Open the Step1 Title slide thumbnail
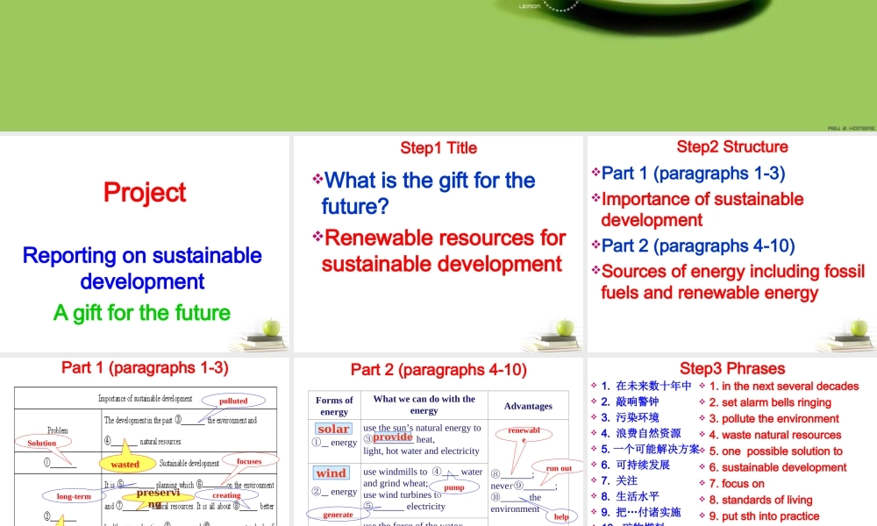This screenshot has height=526, width=877. click(438, 244)
